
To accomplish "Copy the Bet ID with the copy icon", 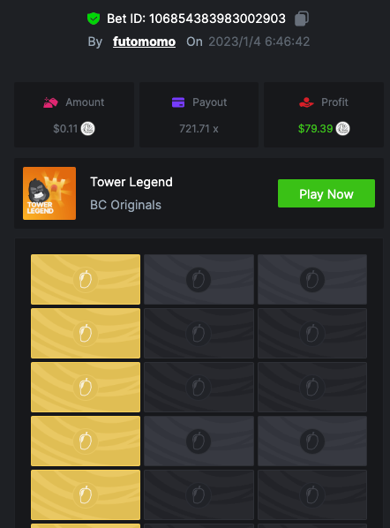I will 302,19.
